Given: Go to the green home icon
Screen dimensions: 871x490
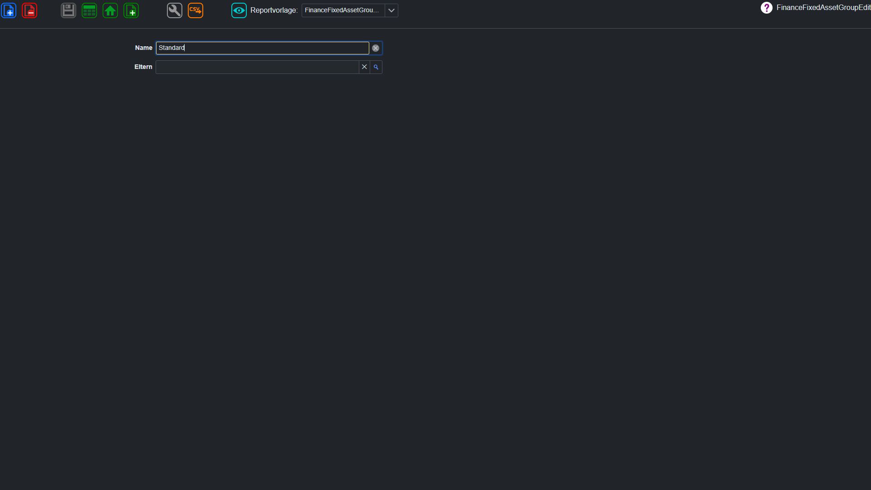Looking at the screenshot, I should point(110,10).
